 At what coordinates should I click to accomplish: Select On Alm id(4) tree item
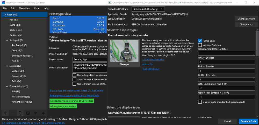coord(16,35)
